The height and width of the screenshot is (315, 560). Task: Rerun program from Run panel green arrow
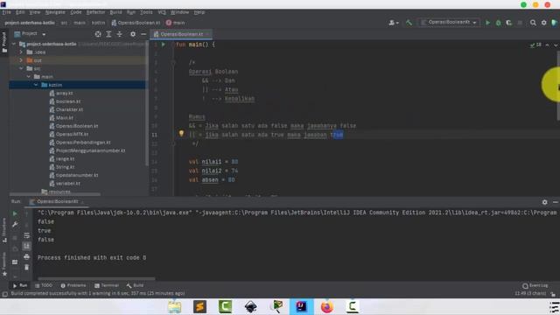(x=15, y=213)
